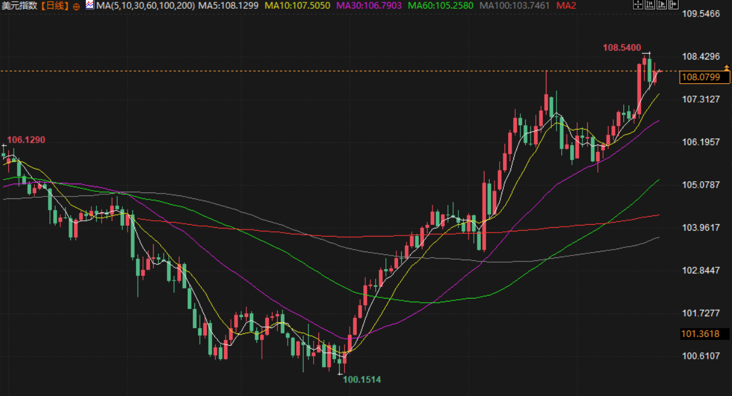Open MA(5,10,30,60,100,200) parameter settings
Screen dimensions: 732x396
coord(145,6)
